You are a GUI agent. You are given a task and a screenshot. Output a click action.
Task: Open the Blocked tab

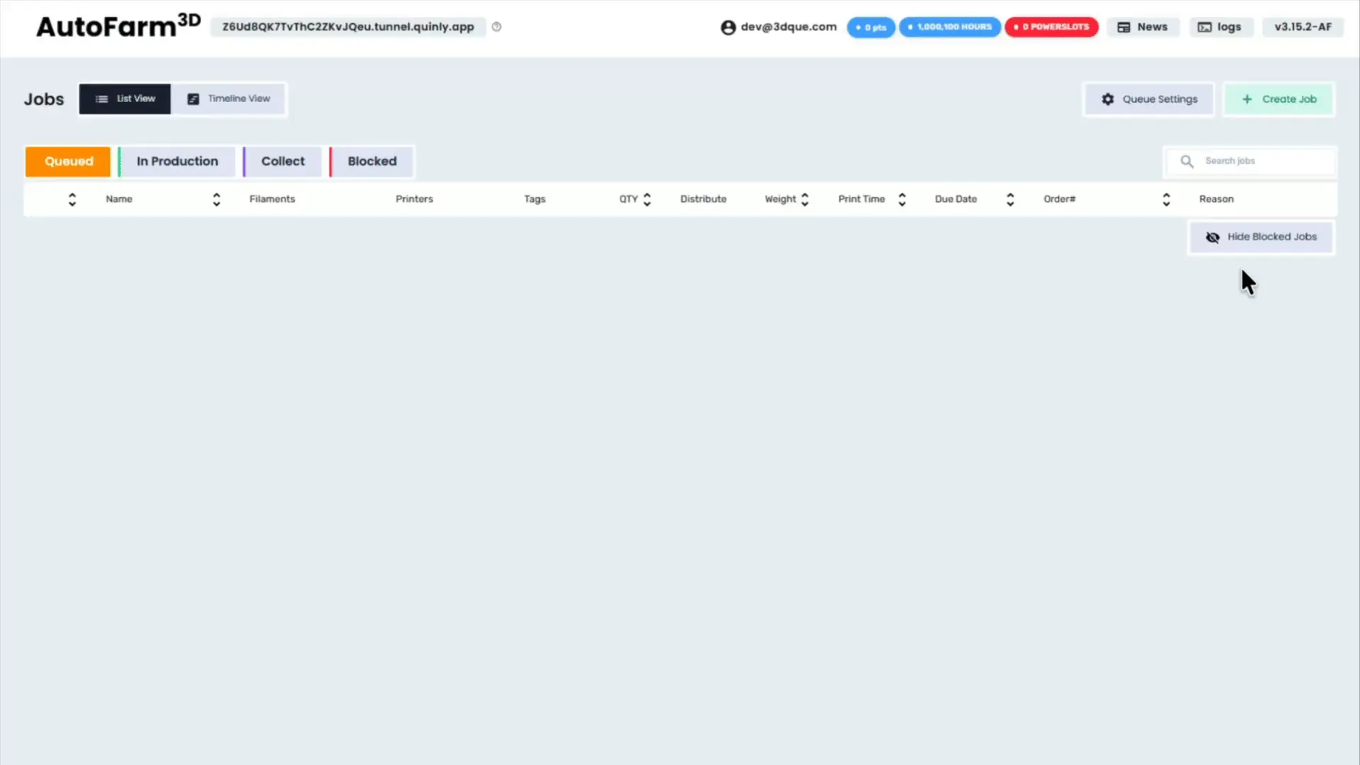(372, 161)
